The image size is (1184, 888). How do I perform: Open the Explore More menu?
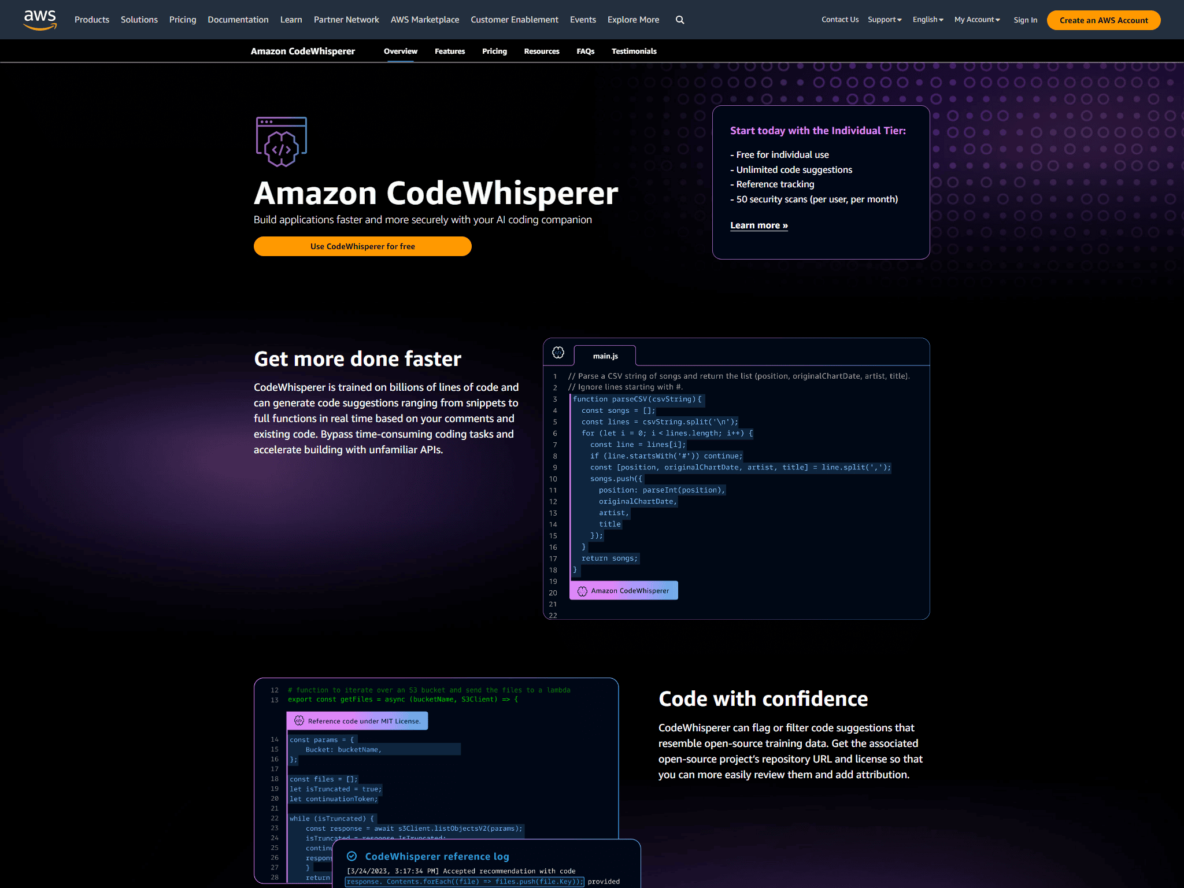(633, 20)
